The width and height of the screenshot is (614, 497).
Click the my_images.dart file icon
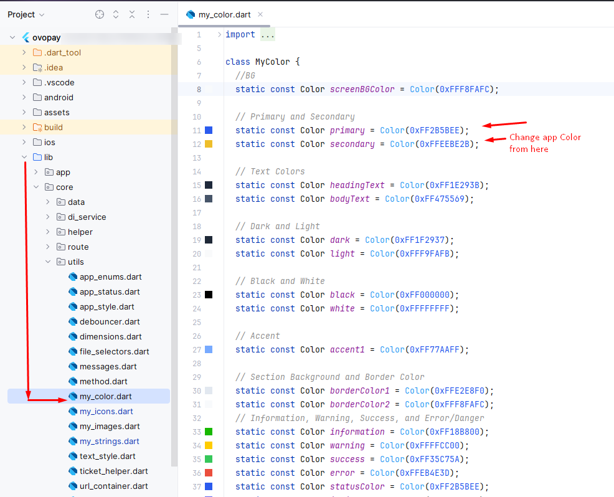73,426
